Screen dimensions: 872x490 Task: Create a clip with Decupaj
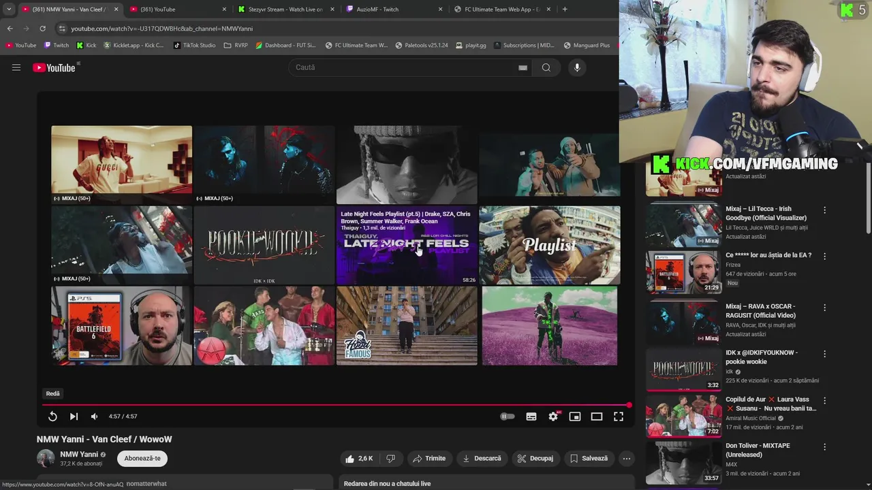[535, 459]
